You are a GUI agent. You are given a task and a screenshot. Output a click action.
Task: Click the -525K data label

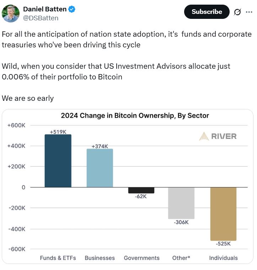[223, 244]
